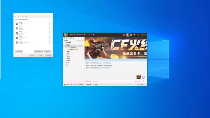The height and width of the screenshot is (118, 210).
Task: Click the person icon in channel list toolbar
Action: (x=65, y=38)
